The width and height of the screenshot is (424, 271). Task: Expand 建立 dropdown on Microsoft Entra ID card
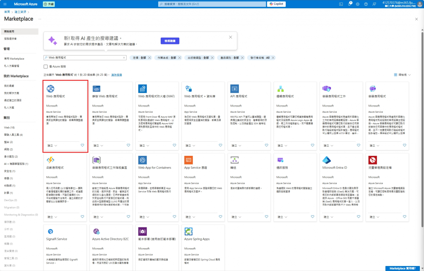[x=328, y=217]
